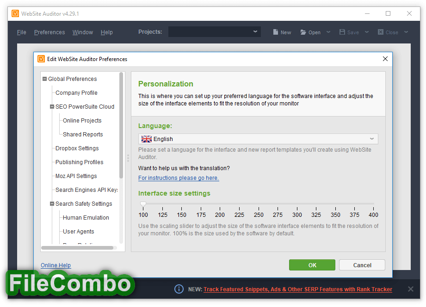Click the OK button
This screenshot has width=426, height=307.
pyautogui.click(x=312, y=265)
